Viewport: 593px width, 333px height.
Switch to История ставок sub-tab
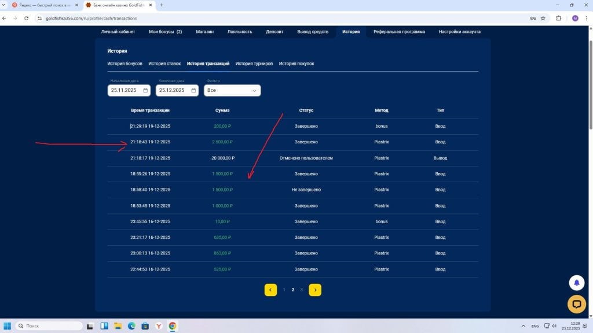tap(164, 64)
